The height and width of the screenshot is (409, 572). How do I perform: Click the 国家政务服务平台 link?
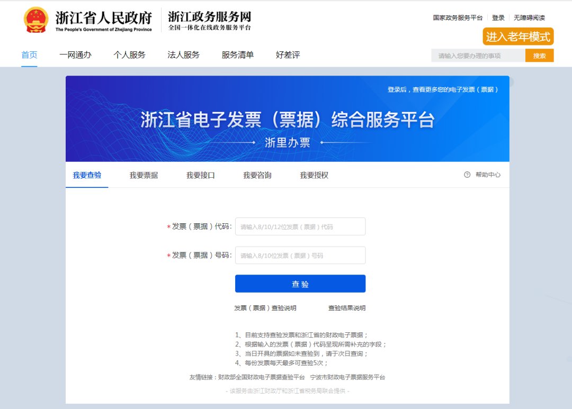coord(458,17)
